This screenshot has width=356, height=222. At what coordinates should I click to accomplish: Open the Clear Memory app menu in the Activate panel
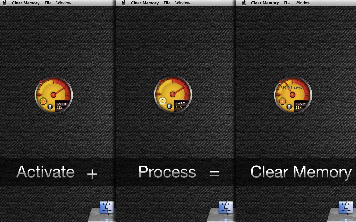[x=26, y=3]
